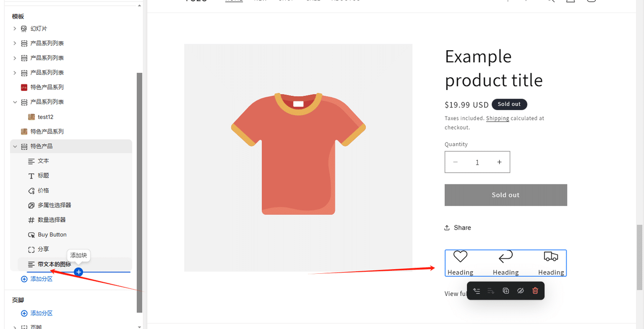Viewport: 644px width, 329px height.
Task: Click the delivery truck icon
Action: (551, 257)
